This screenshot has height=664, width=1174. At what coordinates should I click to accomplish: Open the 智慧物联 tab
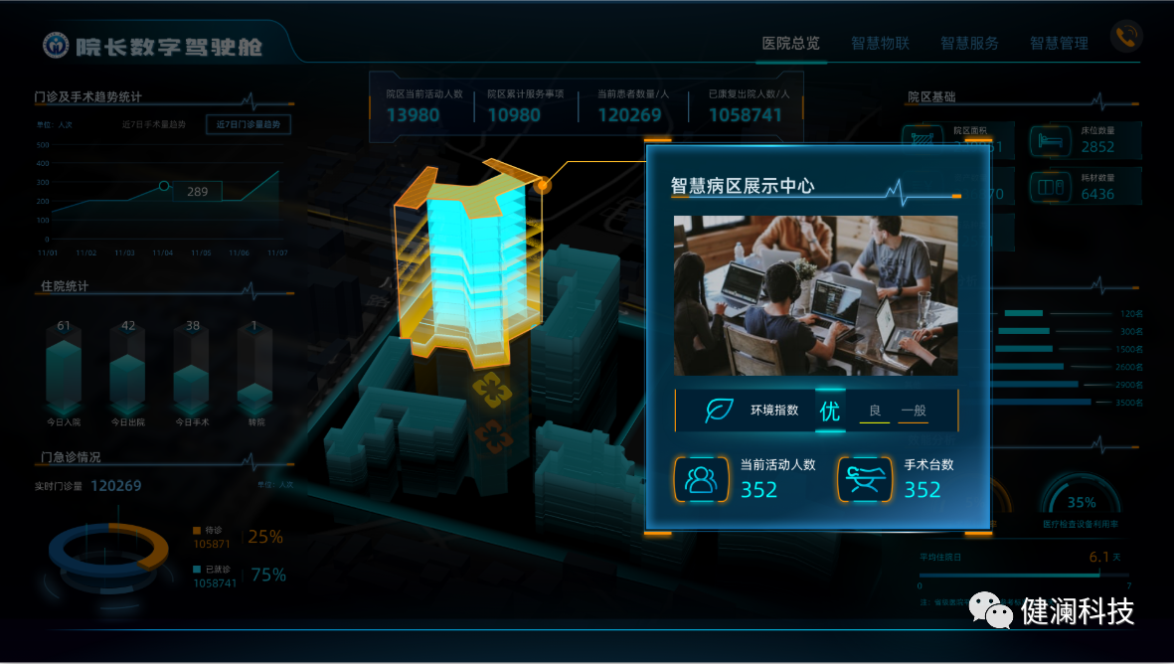(880, 44)
